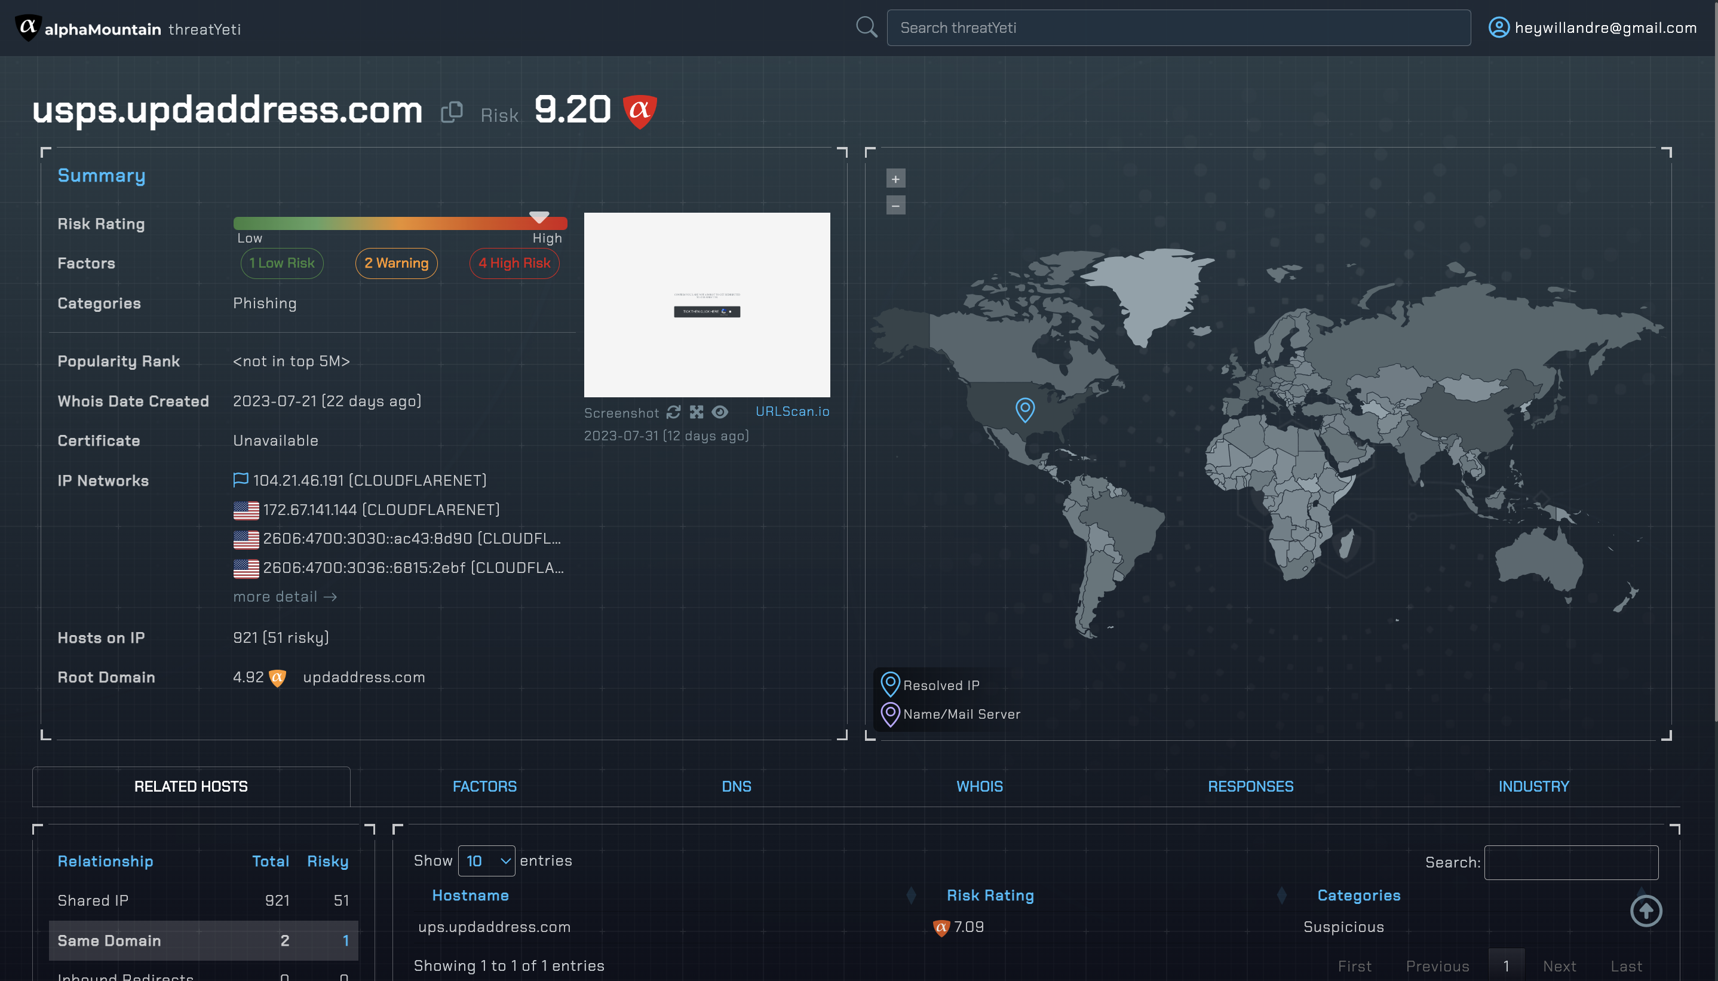Click the Relationship column header
This screenshot has height=981, width=1718.
[x=105, y=861]
